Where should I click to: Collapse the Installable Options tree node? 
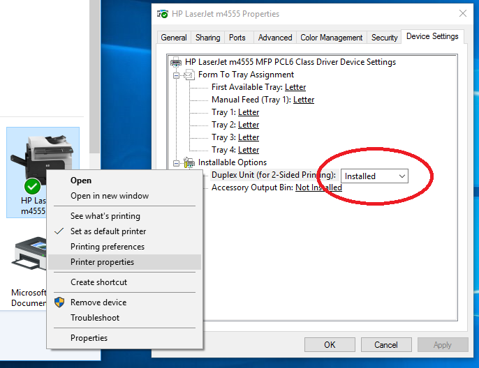tap(177, 162)
